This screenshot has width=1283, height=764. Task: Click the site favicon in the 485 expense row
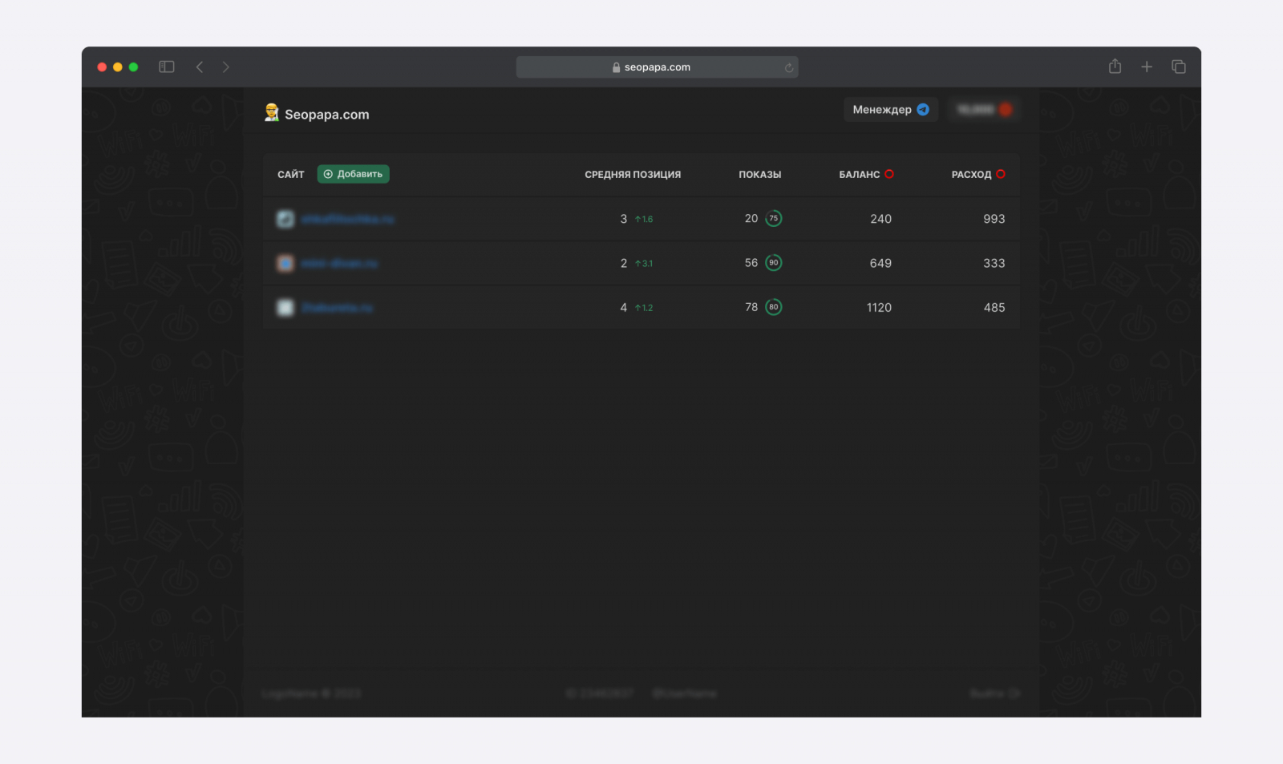click(x=285, y=308)
